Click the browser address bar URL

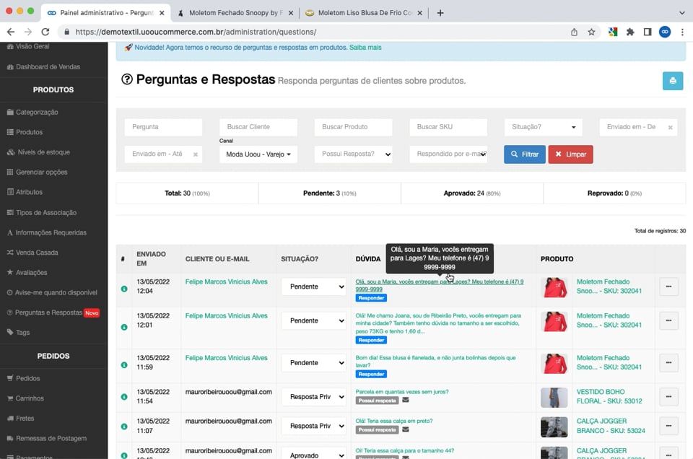coord(196,32)
